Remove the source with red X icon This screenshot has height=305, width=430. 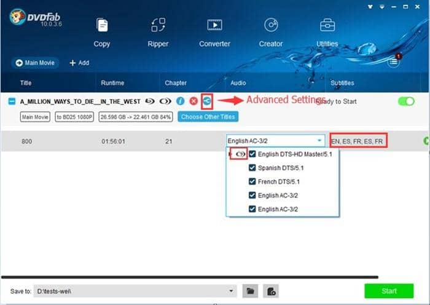(193, 101)
